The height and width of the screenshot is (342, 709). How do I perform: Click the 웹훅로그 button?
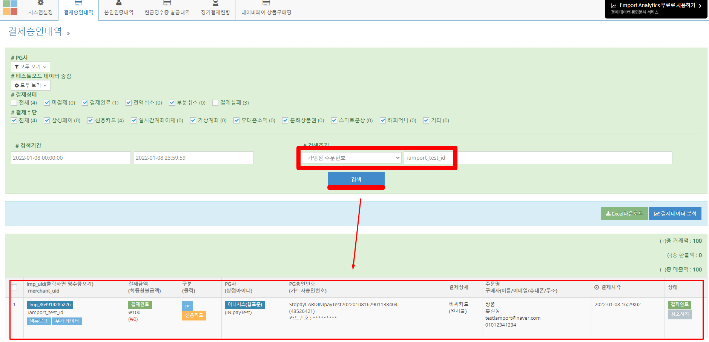point(39,321)
